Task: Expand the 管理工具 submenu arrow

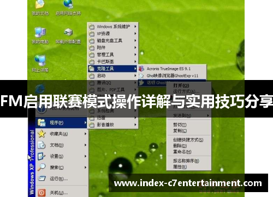Action: tap(135, 54)
